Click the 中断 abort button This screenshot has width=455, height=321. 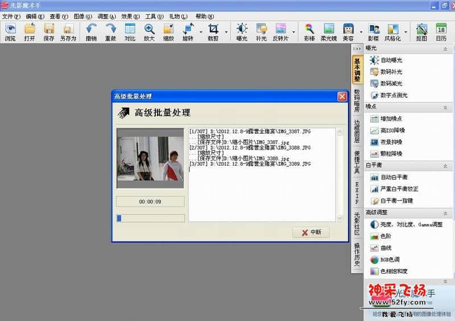pos(311,232)
